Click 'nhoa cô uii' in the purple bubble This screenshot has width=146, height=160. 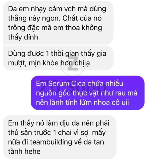(111, 102)
